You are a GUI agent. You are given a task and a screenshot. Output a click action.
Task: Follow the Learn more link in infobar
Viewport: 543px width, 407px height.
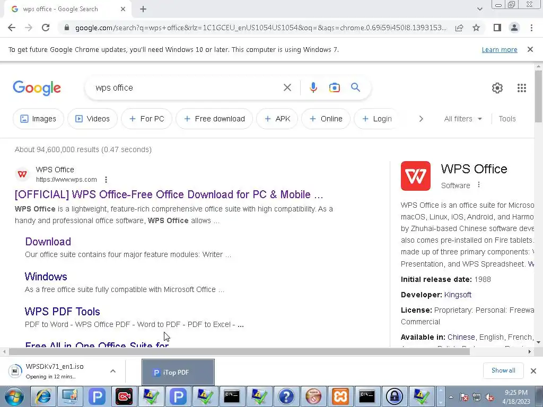pyautogui.click(x=500, y=50)
